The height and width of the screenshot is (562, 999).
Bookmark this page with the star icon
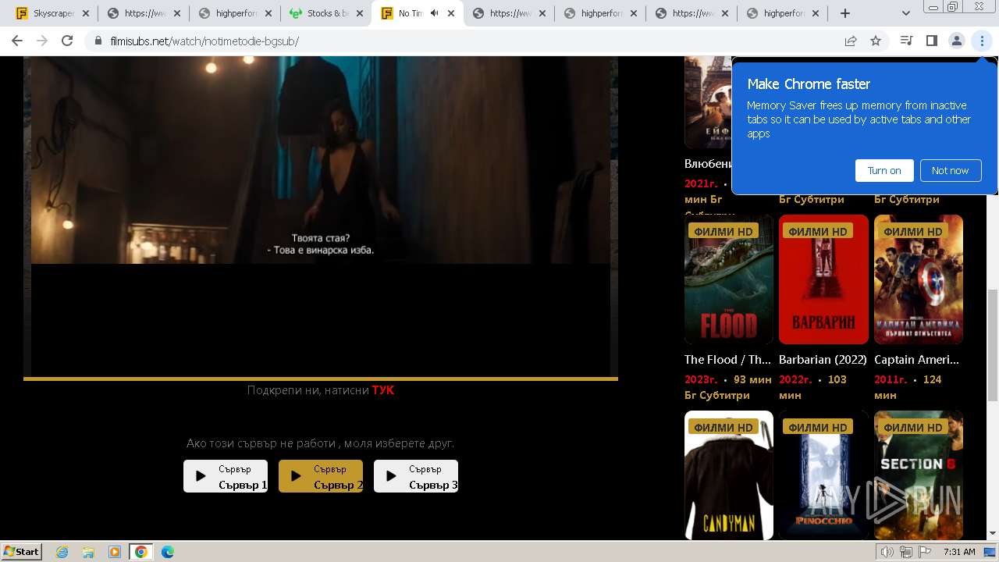(876, 41)
